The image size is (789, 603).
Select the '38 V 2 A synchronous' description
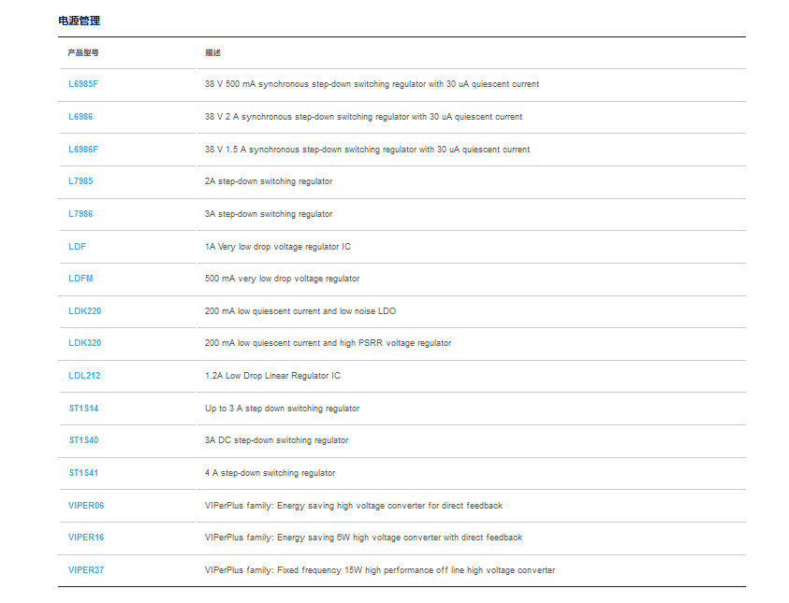[x=363, y=117]
